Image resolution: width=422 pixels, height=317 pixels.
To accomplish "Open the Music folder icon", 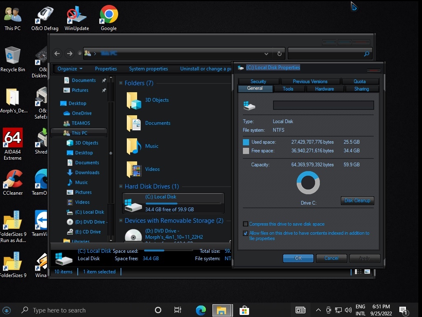I will [x=134, y=146].
